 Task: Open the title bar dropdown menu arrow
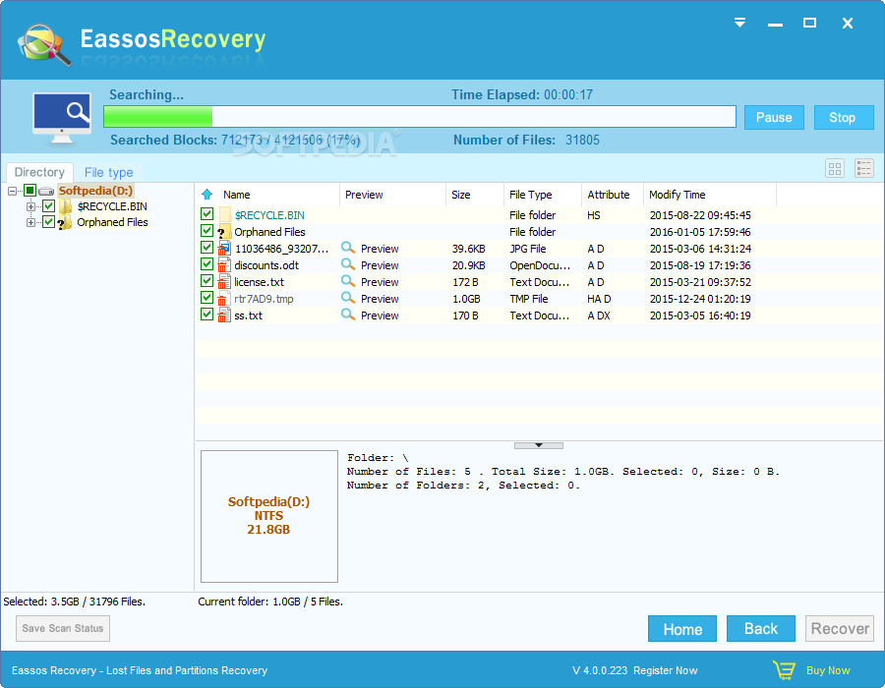(739, 23)
